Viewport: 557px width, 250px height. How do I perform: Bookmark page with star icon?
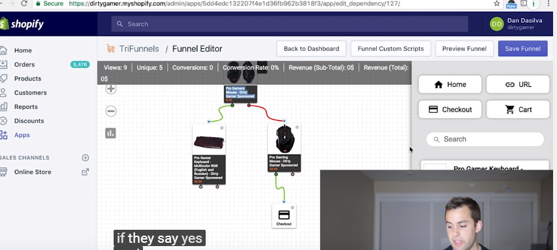[497, 3]
